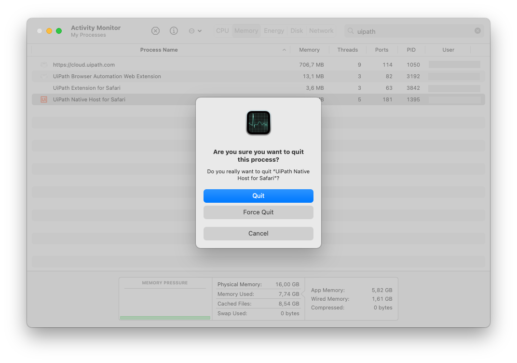
Task: Click PID 1395 cell
Action: (x=413, y=99)
